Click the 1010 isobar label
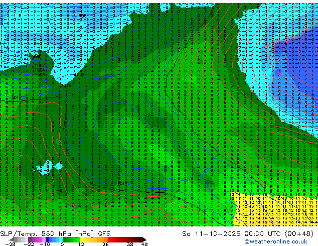The width and height of the screenshot is (318, 246). pyautogui.click(x=67, y=86)
